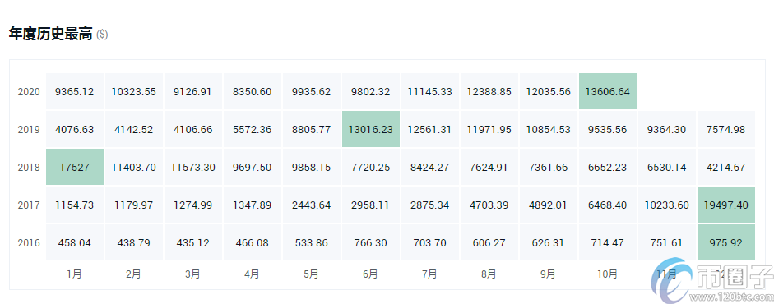Select the highlighted 13606.64 cell for October 2020
The image size is (774, 304).
coord(608,92)
